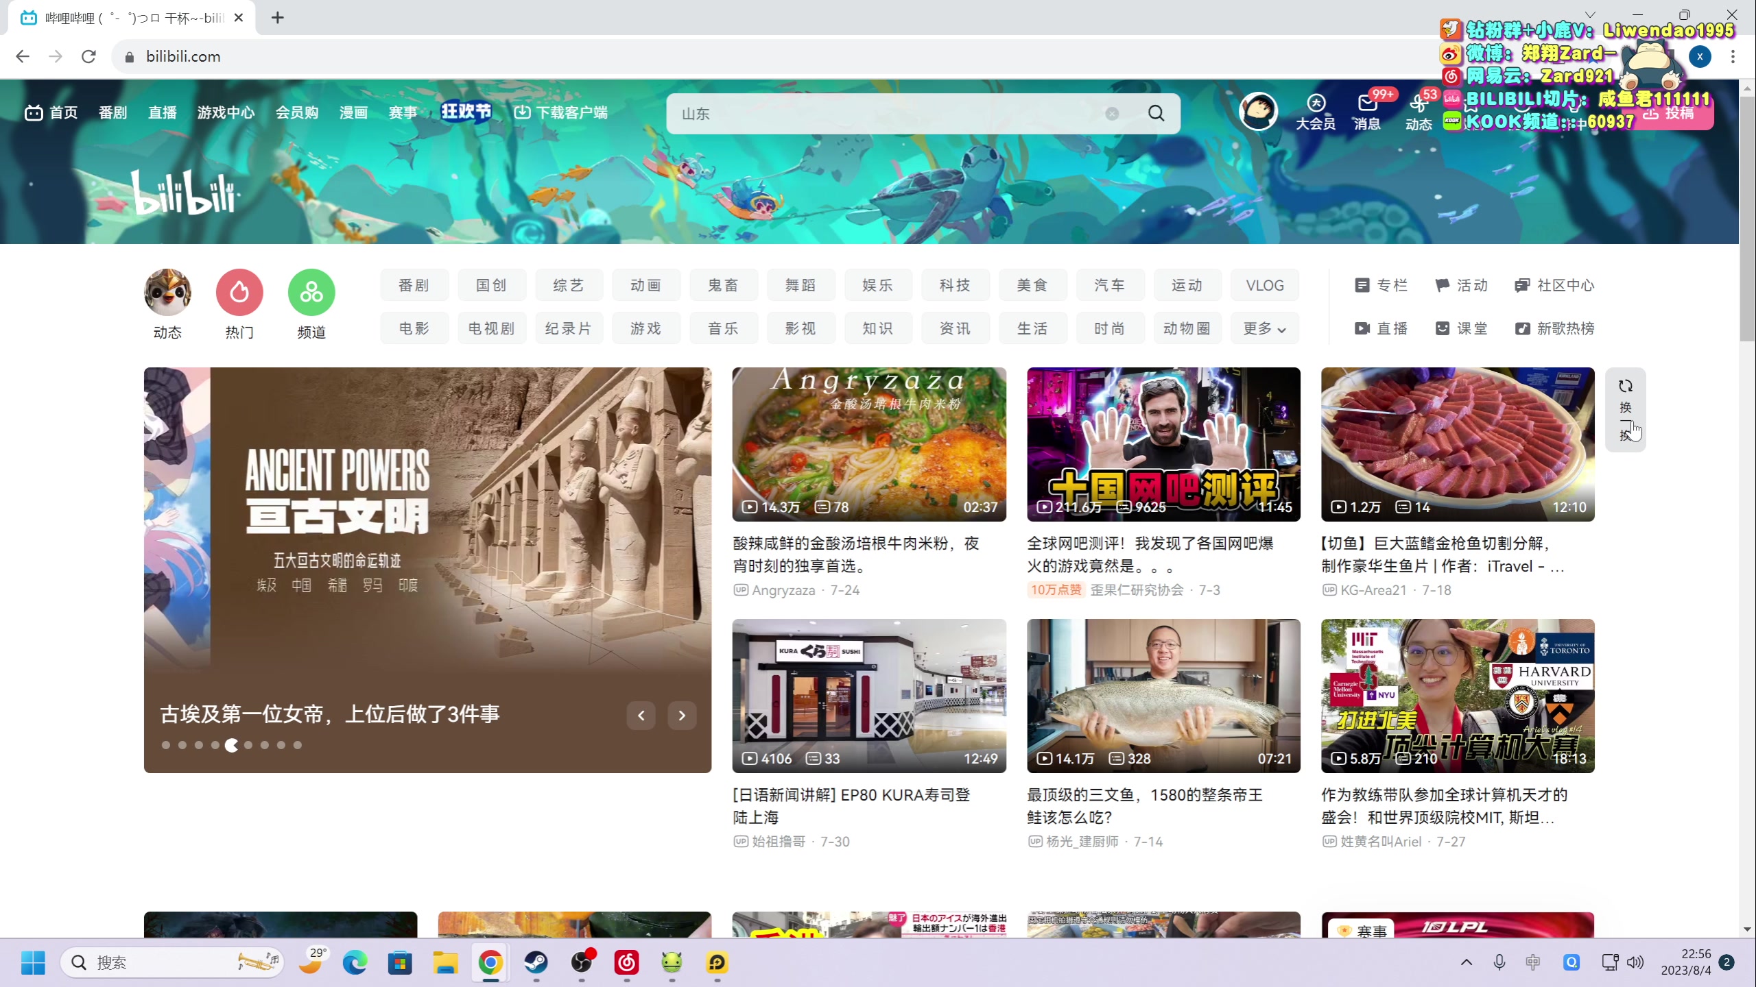Viewport: 1756px width, 987px height.
Task: Open Steam from the taskbar
Action: tap(536, 963)
